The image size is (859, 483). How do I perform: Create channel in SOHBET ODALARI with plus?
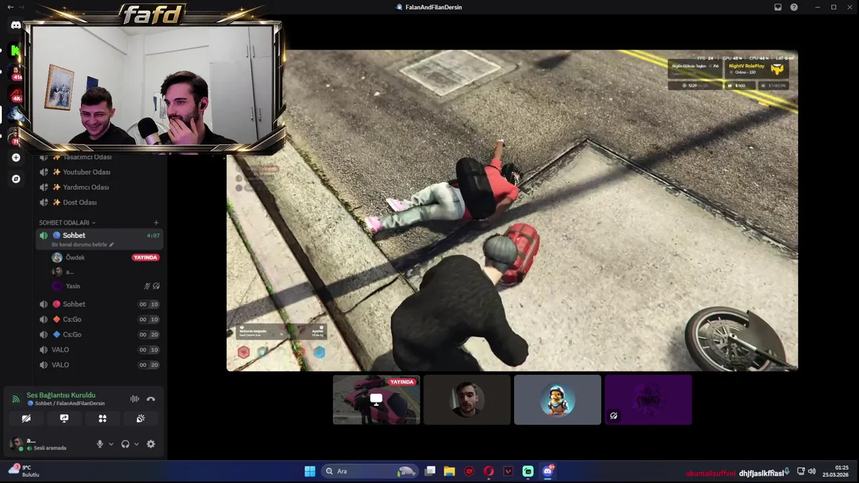pos(156,223)
